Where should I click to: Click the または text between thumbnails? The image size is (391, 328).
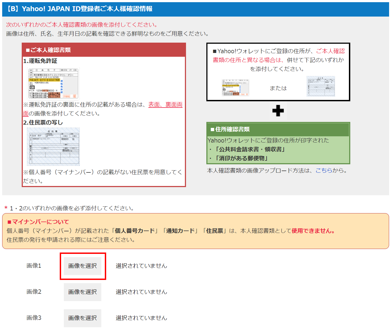[x=278, y=88]
